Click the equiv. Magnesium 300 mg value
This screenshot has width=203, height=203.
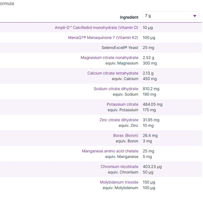coord(150,63)
